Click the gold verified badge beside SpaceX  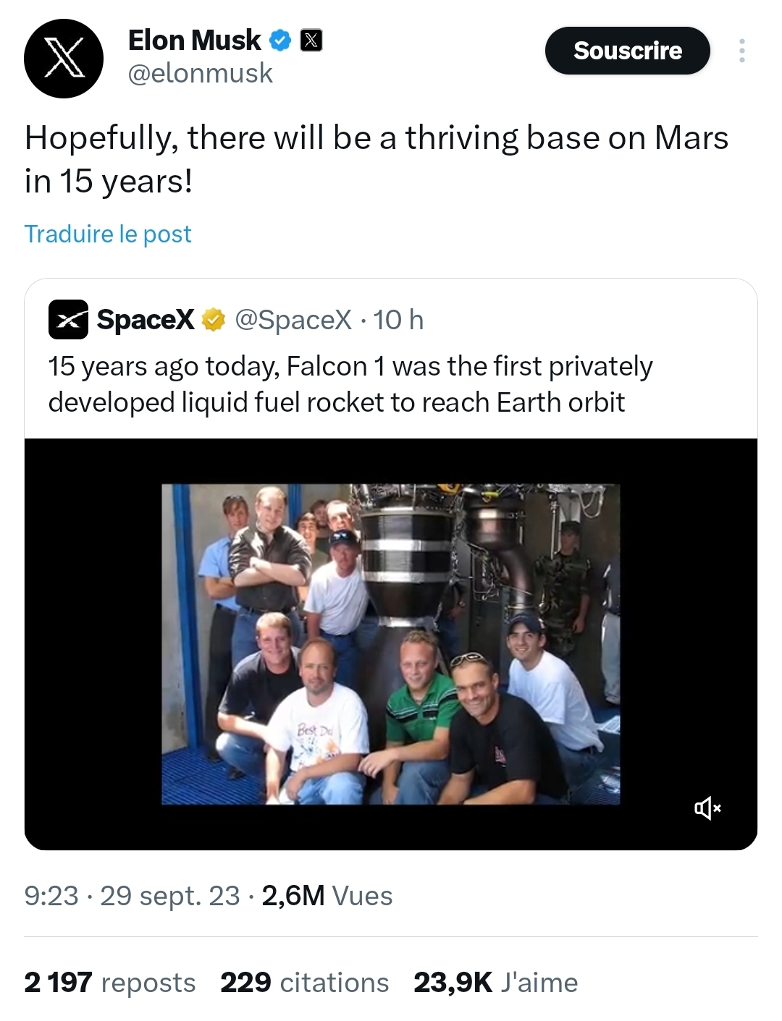(214, 319)
